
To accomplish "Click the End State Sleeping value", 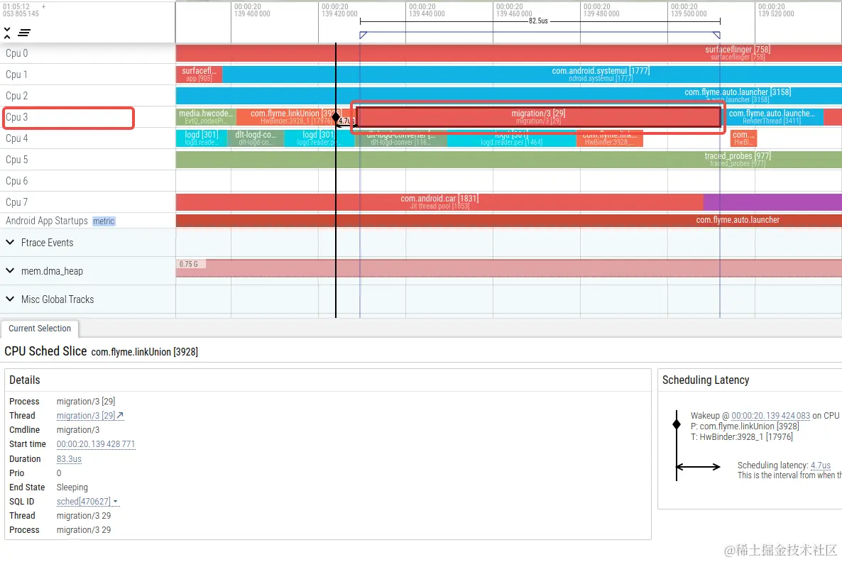I will click(72, 487).
